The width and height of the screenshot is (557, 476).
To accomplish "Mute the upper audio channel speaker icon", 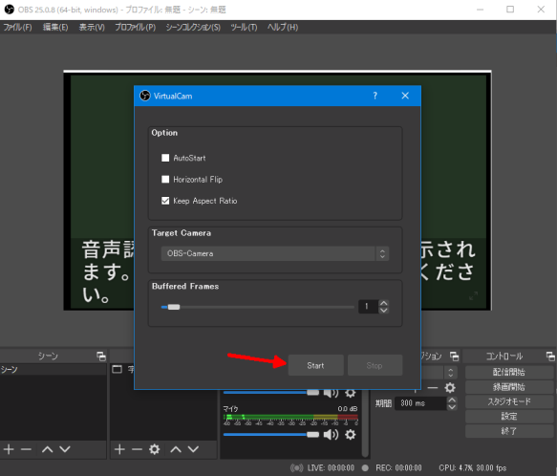I will [x=331, y=393].
